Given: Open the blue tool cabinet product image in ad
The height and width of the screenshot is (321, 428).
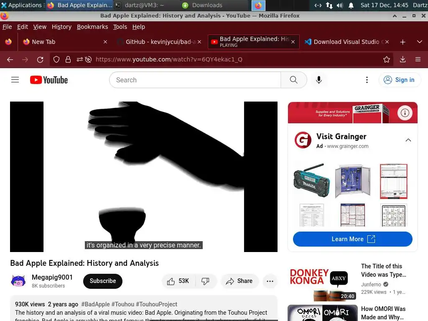Looking at the screenshot, I should pos(352,181).
